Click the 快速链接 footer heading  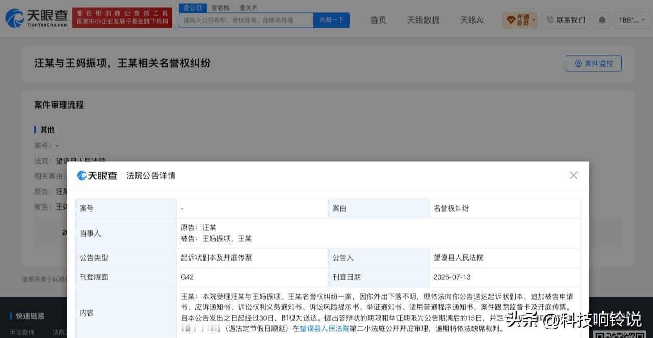[x=30, y=316]
